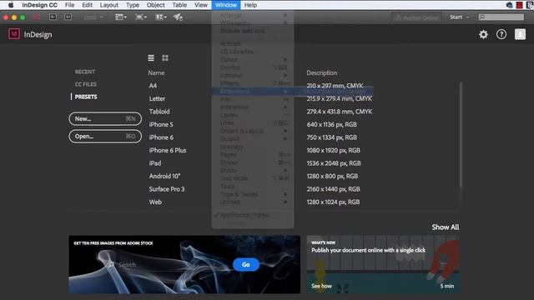Open the View menu
This screenshot has height=300, width=534.
pyautogui.click(x=201, y=5)
